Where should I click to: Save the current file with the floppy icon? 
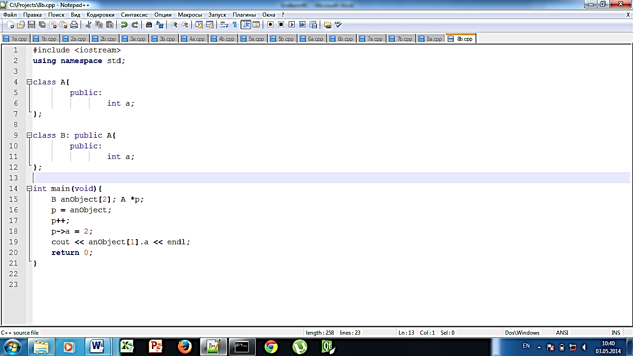32,25
